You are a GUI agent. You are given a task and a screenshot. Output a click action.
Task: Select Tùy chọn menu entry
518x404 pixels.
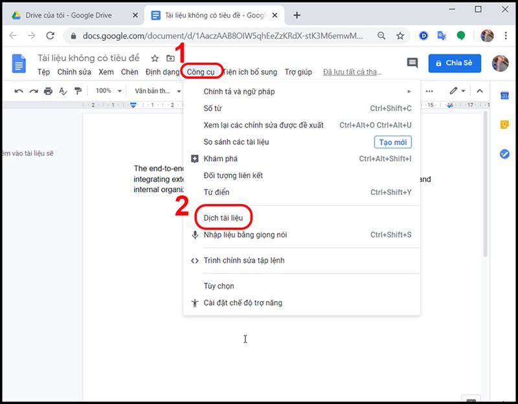tap(302, 286)
